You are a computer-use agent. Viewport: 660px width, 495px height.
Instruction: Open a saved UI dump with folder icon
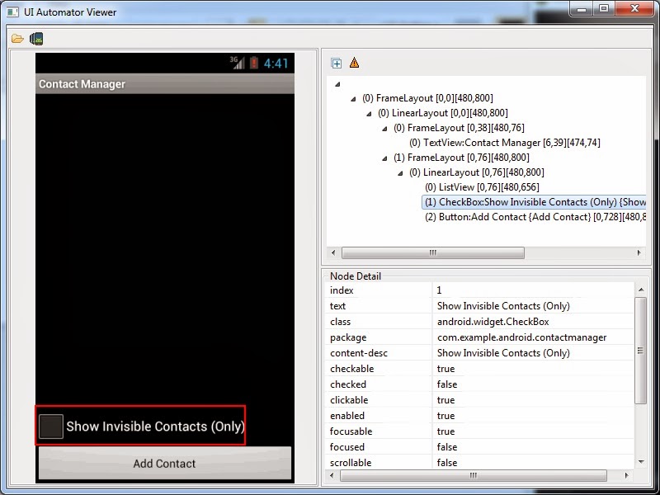(17, 39)
